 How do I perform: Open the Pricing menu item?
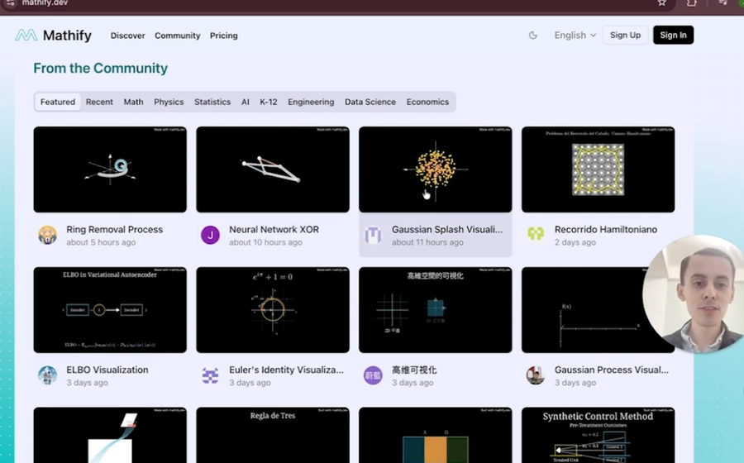click(223, 36)
